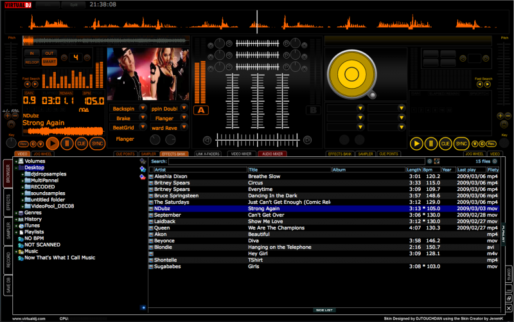Select the NOT SCANNED filter folder
This screenshot has height=322, width=514.
pyautogui.click(x=42, y=245)
